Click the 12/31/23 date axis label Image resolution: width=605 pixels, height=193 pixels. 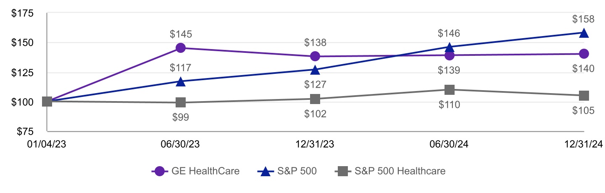click(315, 144)
